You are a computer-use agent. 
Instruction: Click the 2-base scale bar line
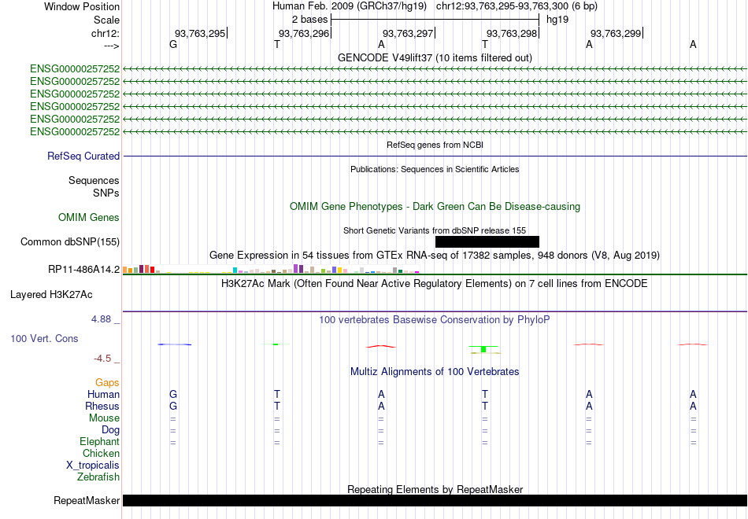435,20
